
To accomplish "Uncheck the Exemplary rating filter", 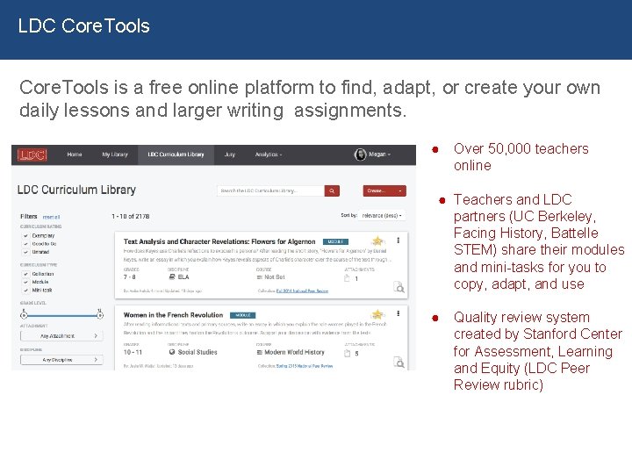I will pos(25,236).
